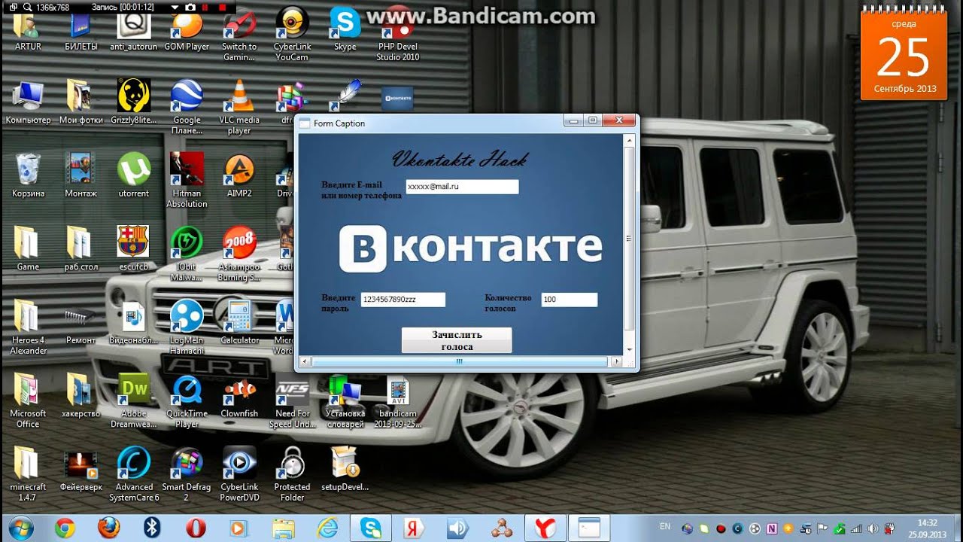Select the Корзина recycle bin
963x542 pixels.
[x=28, y=175]
